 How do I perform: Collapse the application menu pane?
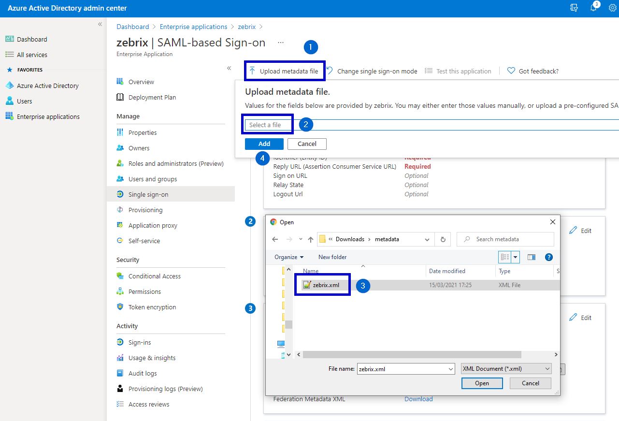(x=229, y=68)
